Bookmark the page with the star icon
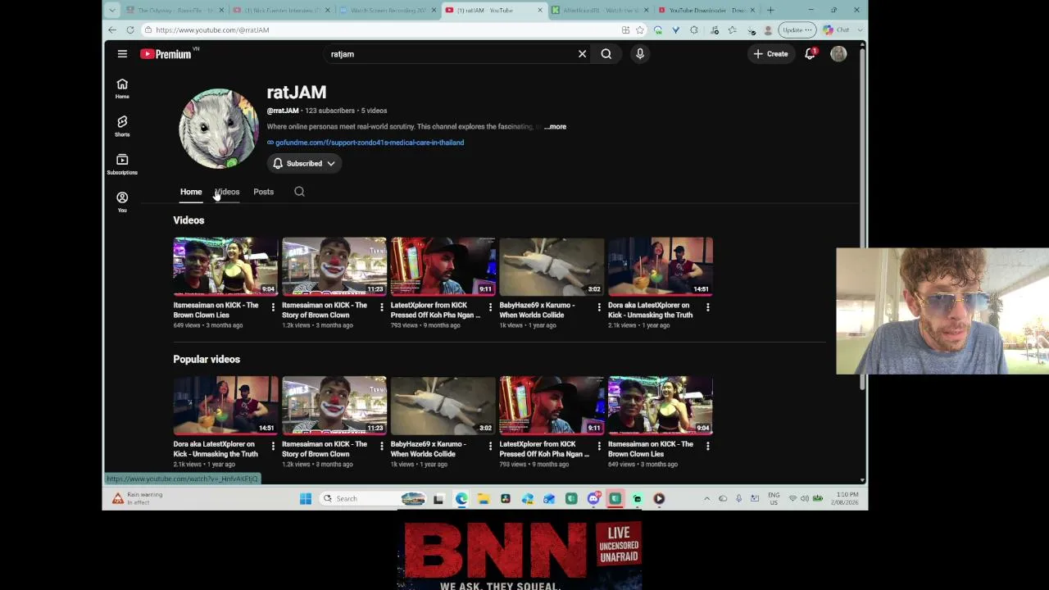 pyautogui.click(x=640, y=30)
